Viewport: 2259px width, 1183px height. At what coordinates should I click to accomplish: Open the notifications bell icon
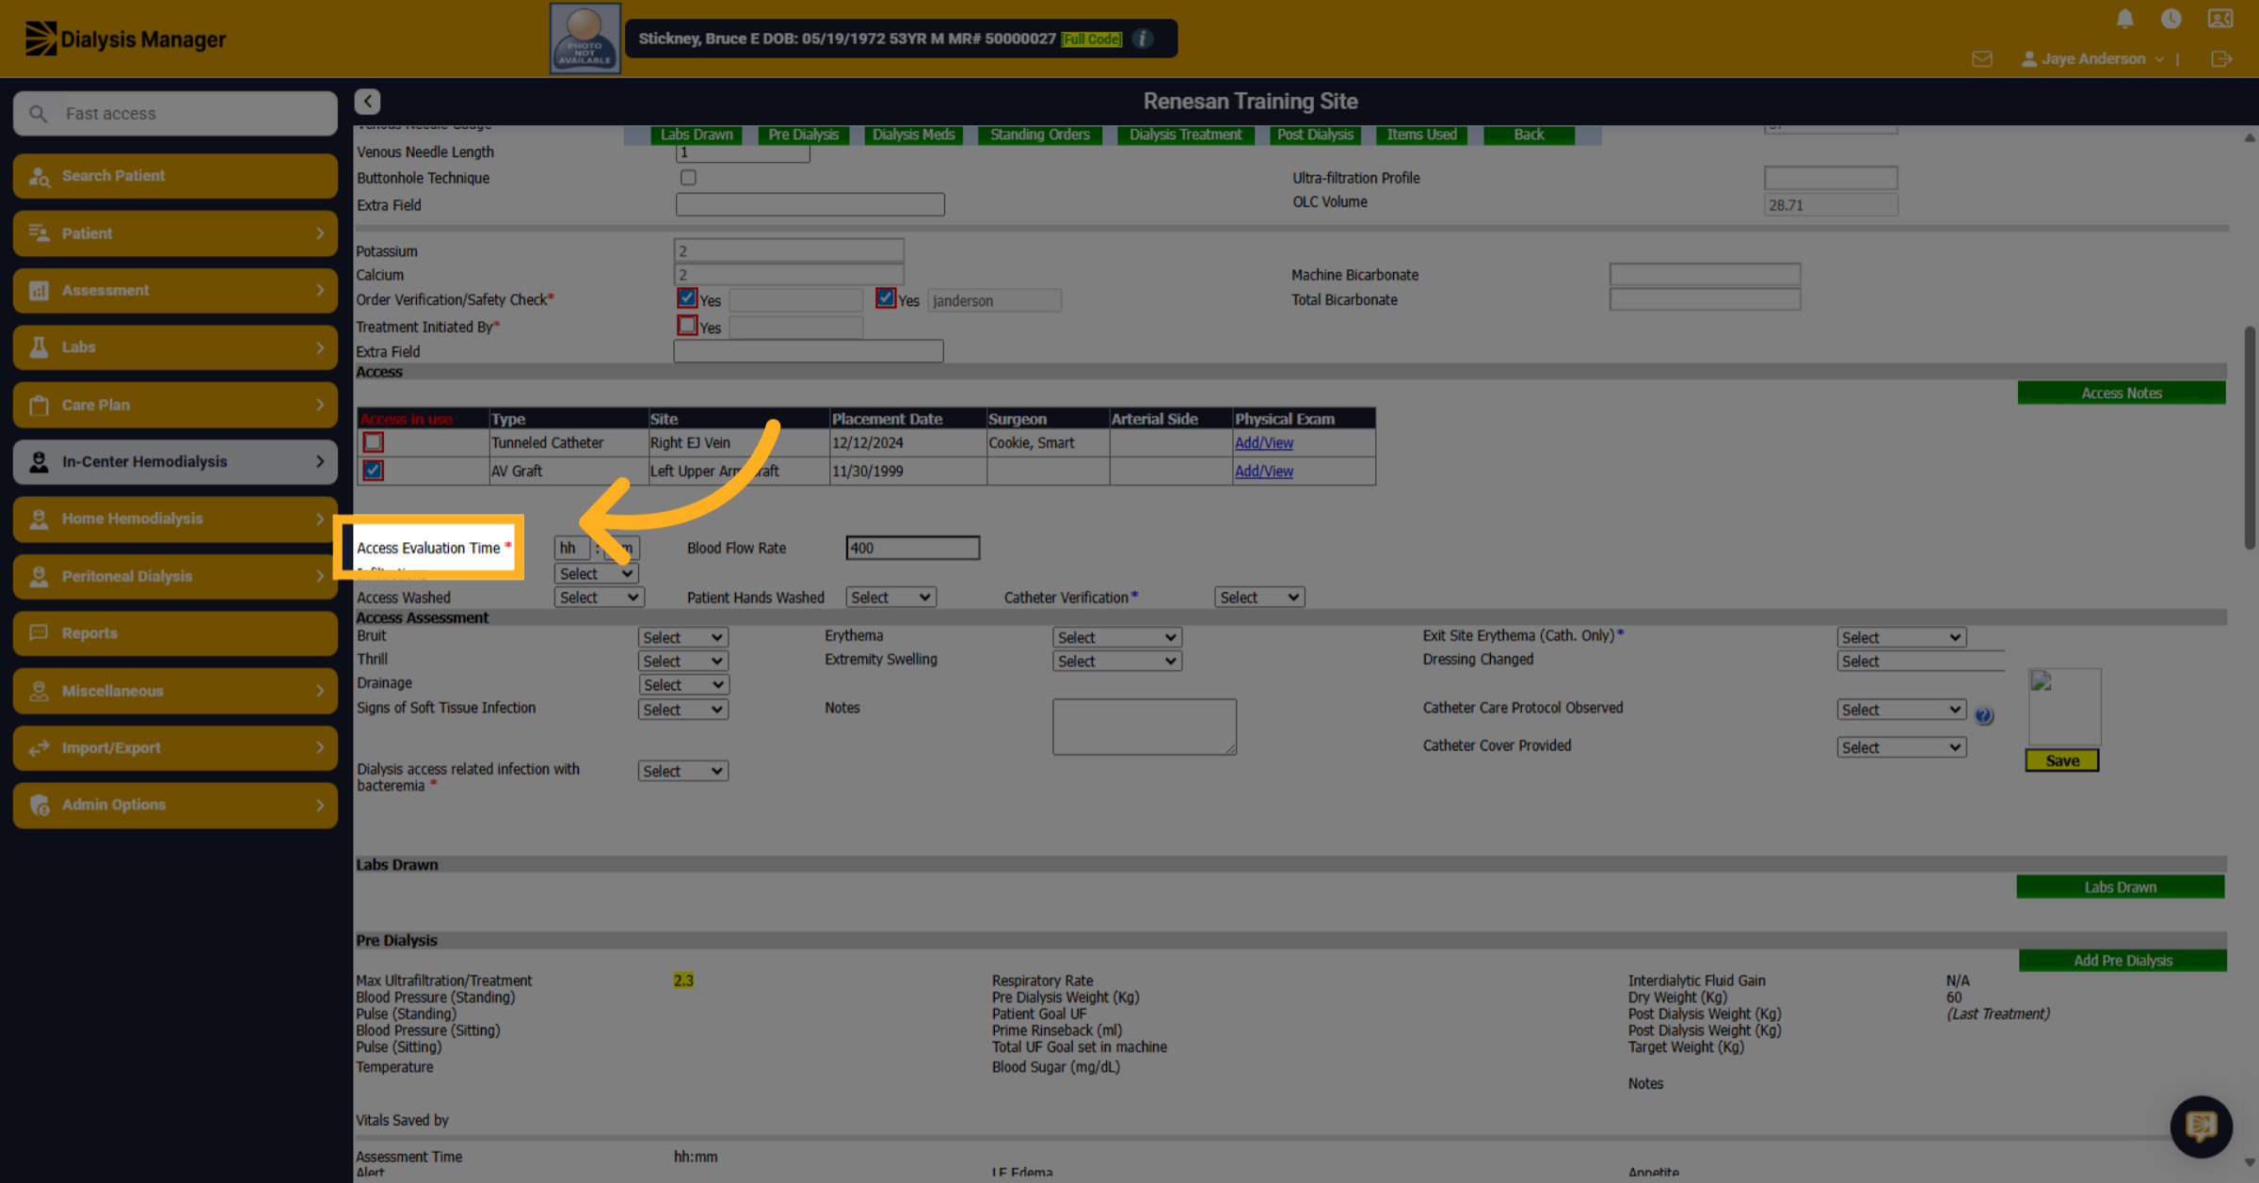2124,18
